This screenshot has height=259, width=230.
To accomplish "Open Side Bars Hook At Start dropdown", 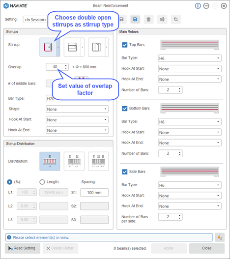I will click(x=190, y=196).
